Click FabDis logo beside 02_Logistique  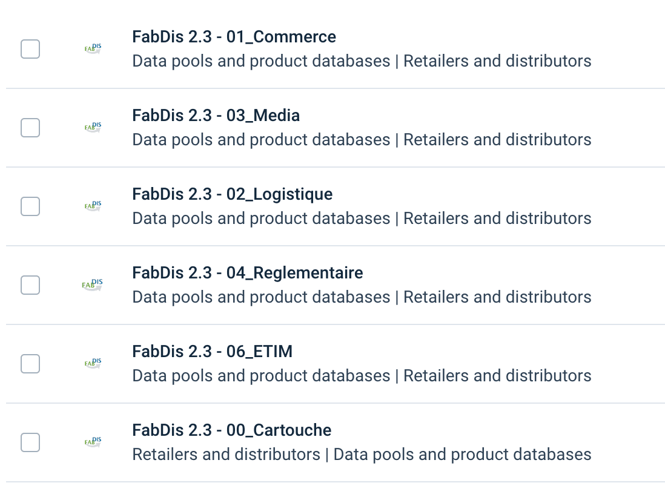point(93,206)
